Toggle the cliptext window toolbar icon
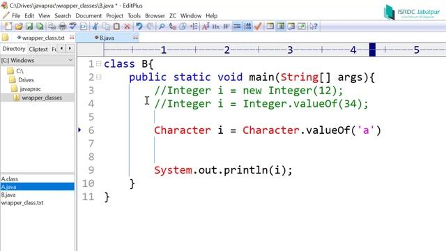The image size is (446, 251). tap(280, 26)
